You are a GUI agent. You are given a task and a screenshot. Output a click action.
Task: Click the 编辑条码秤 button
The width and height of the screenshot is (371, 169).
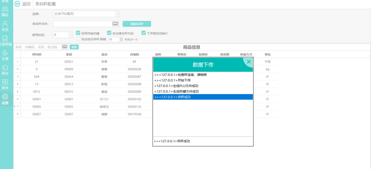[x=137, y=24]
